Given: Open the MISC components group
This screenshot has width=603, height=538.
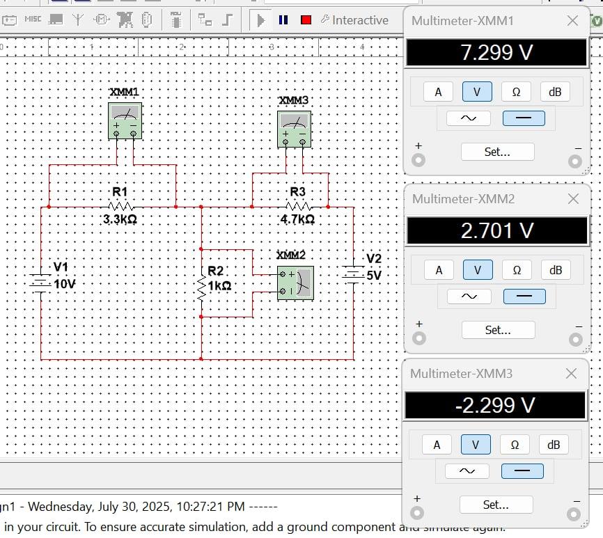Looking at the screenshot, I should coord(33,19).
